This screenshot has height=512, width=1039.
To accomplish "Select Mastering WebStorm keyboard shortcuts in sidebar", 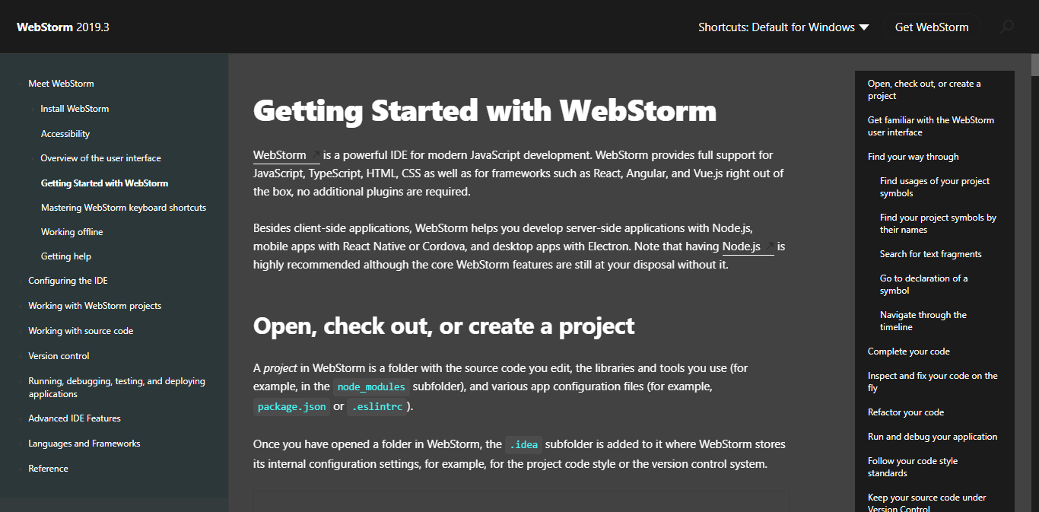I will [124, 207].
